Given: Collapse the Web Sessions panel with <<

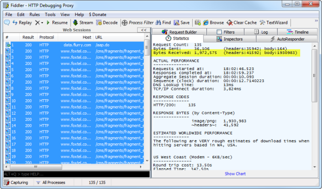Looking at the screenshot, I should pyautogui.click(x=144, y=30).
